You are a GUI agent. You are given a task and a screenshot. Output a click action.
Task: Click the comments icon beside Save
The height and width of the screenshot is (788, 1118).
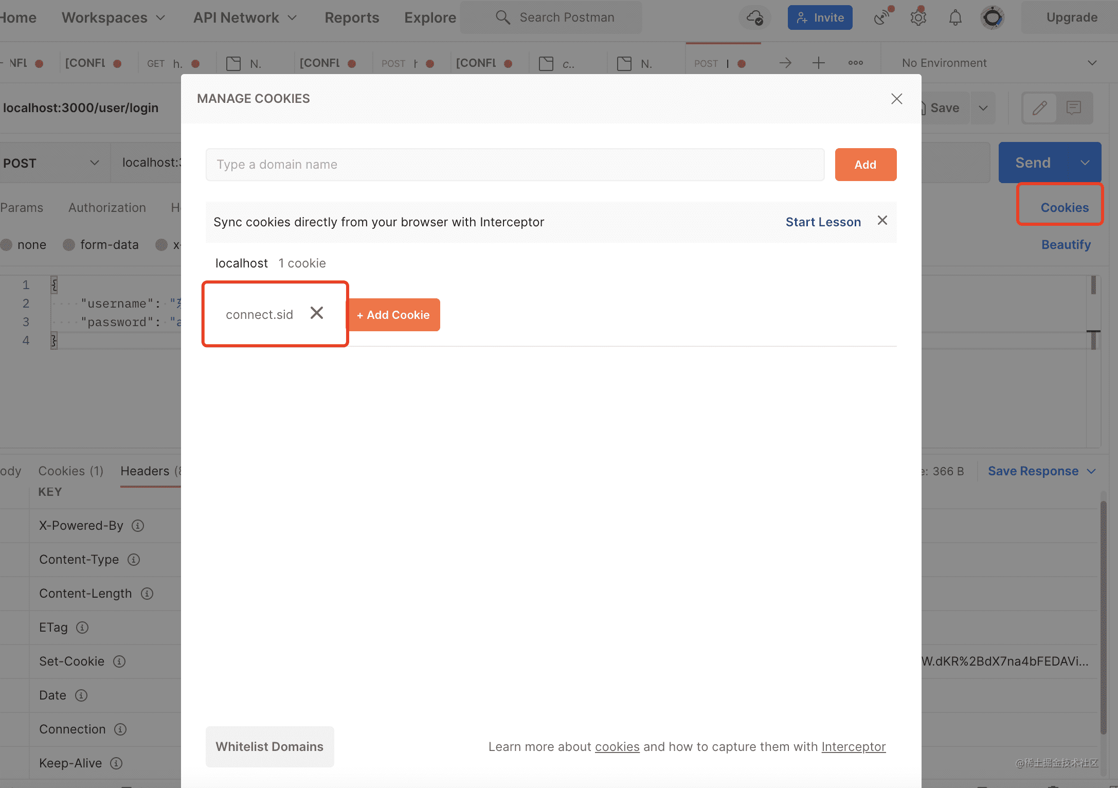[x=1074, y=108]
